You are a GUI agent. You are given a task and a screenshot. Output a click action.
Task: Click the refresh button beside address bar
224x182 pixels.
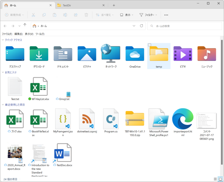(141, 26)
